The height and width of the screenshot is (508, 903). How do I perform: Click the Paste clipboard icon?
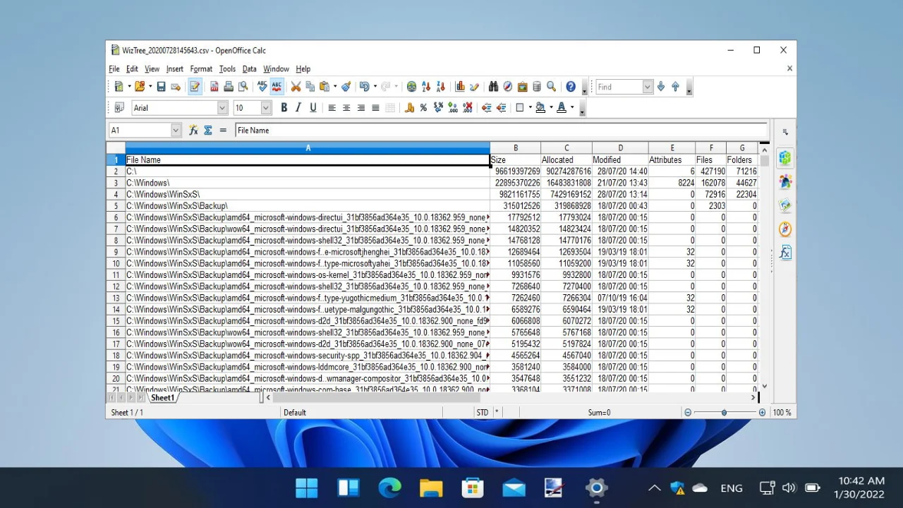pyautogui.click(x=325, y=87)
